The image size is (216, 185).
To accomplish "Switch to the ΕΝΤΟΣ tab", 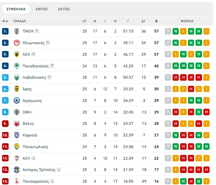I will click(42, 9).
